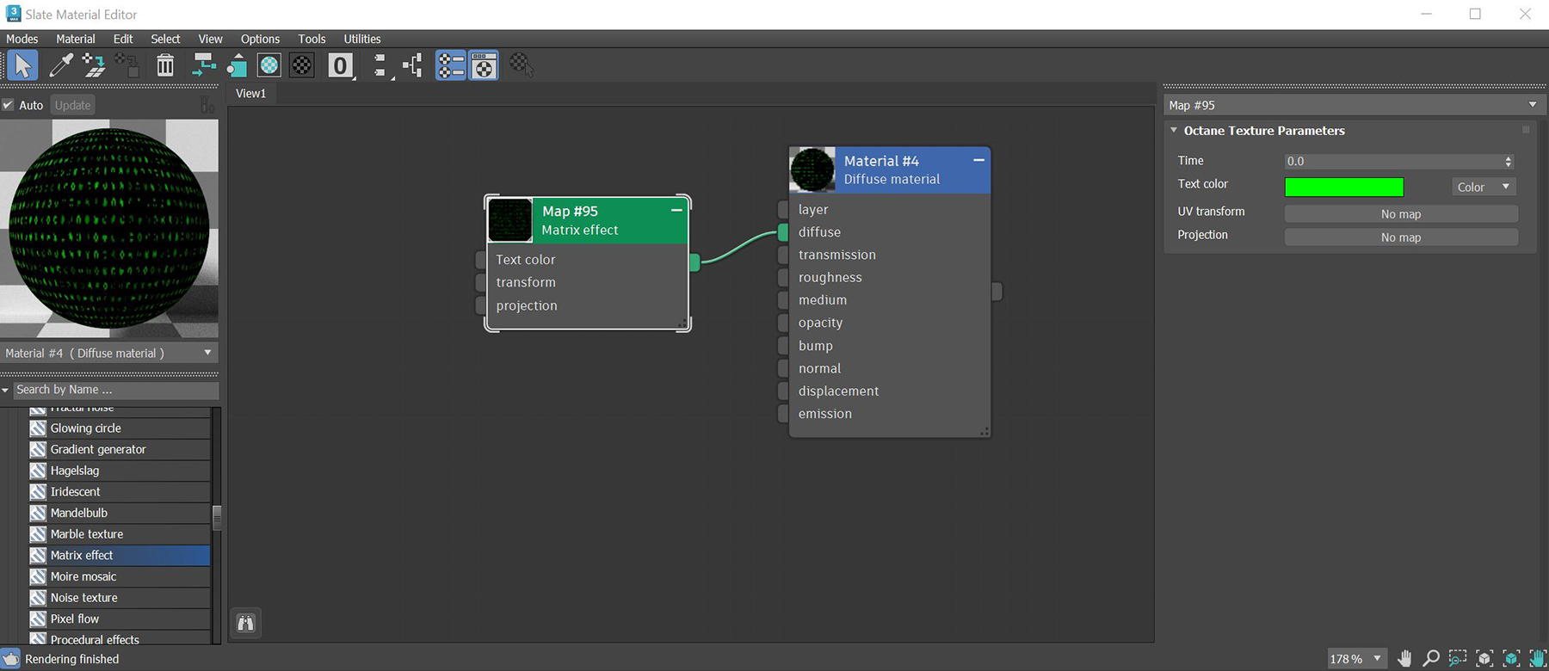Click UV transform No map button

click(1401, 213)
